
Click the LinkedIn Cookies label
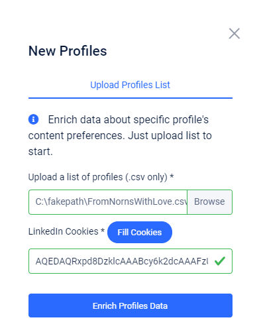(x=64, y=231)
